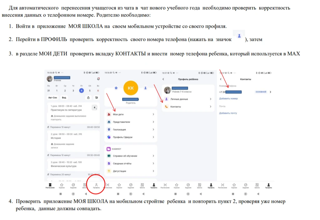Open Мои дети menu item
Image resolution: width=320 pixels, height=220 pixels.
tap(131, 114)
